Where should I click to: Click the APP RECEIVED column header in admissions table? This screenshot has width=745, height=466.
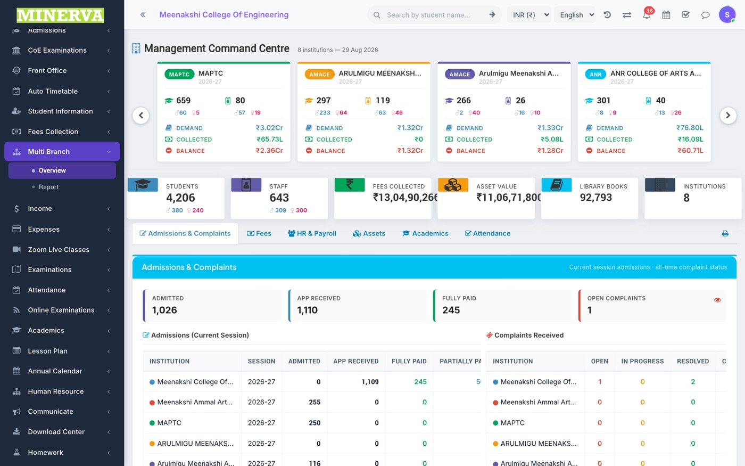[x=356, y=361]
